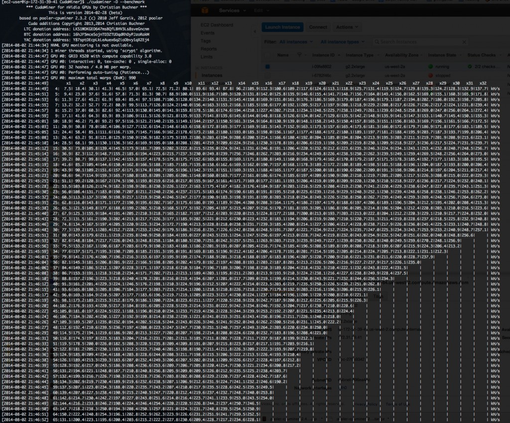Viewport: 510px width, 423px height.
Task: Toggle the select-all instances checkbox
Action: tap(267, 55)
